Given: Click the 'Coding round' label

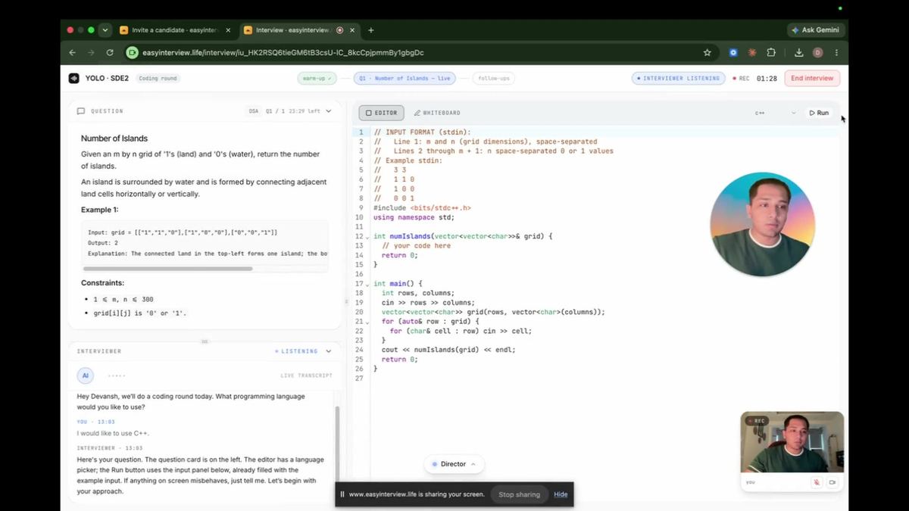Looking at the screenshot, I should 158,78.
